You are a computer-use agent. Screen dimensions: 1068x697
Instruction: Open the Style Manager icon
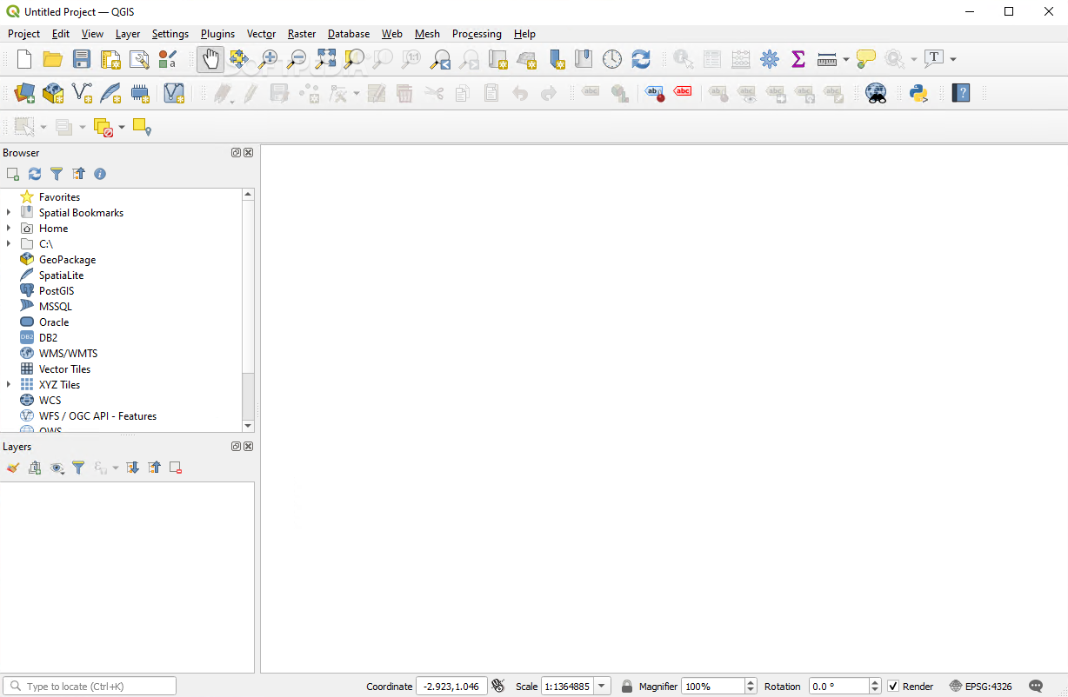(x=168, y=59)
